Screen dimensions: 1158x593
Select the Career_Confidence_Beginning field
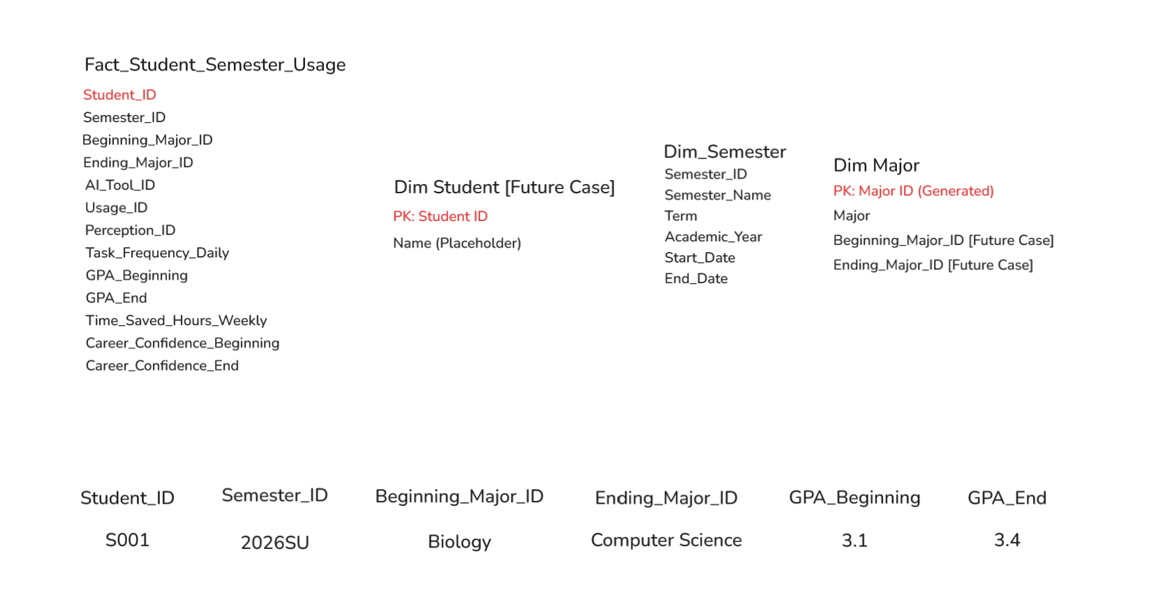click(182, 343)
